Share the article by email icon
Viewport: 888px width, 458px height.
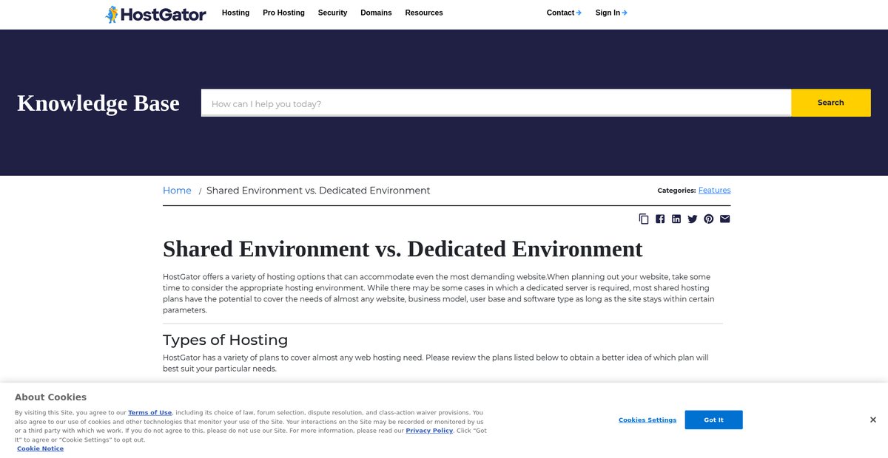coord(725,219)
